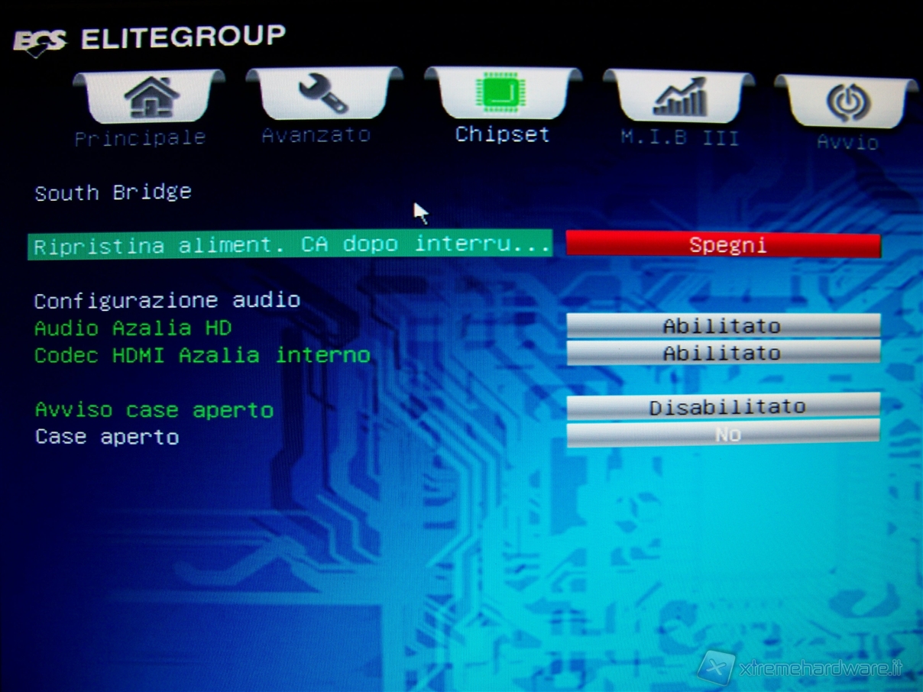Click the xtremehardware.it watermark logo

pos(798,668)
